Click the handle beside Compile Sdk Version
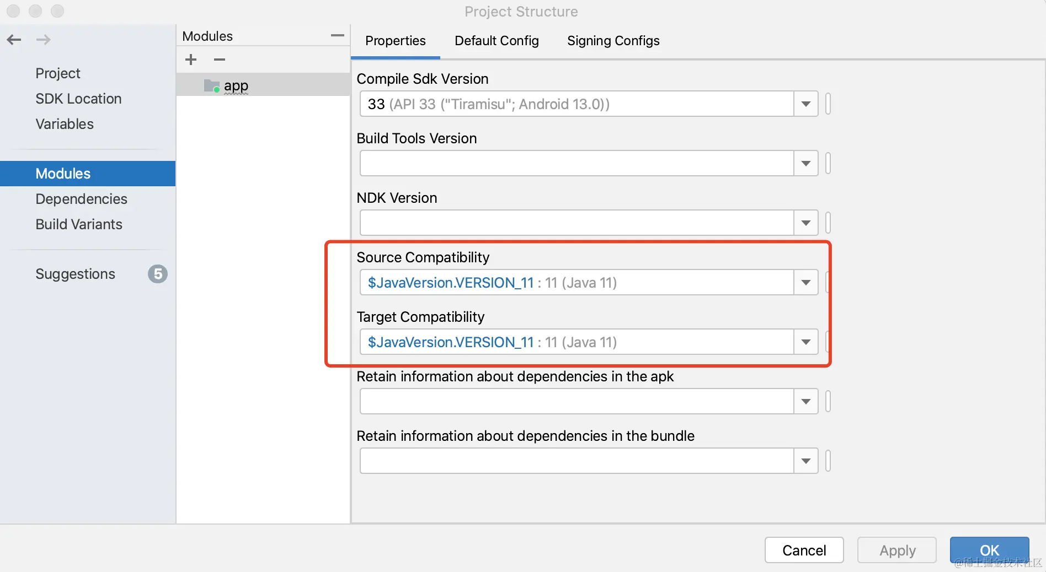The image size is (1046, 572). click(x=828, y=104)
